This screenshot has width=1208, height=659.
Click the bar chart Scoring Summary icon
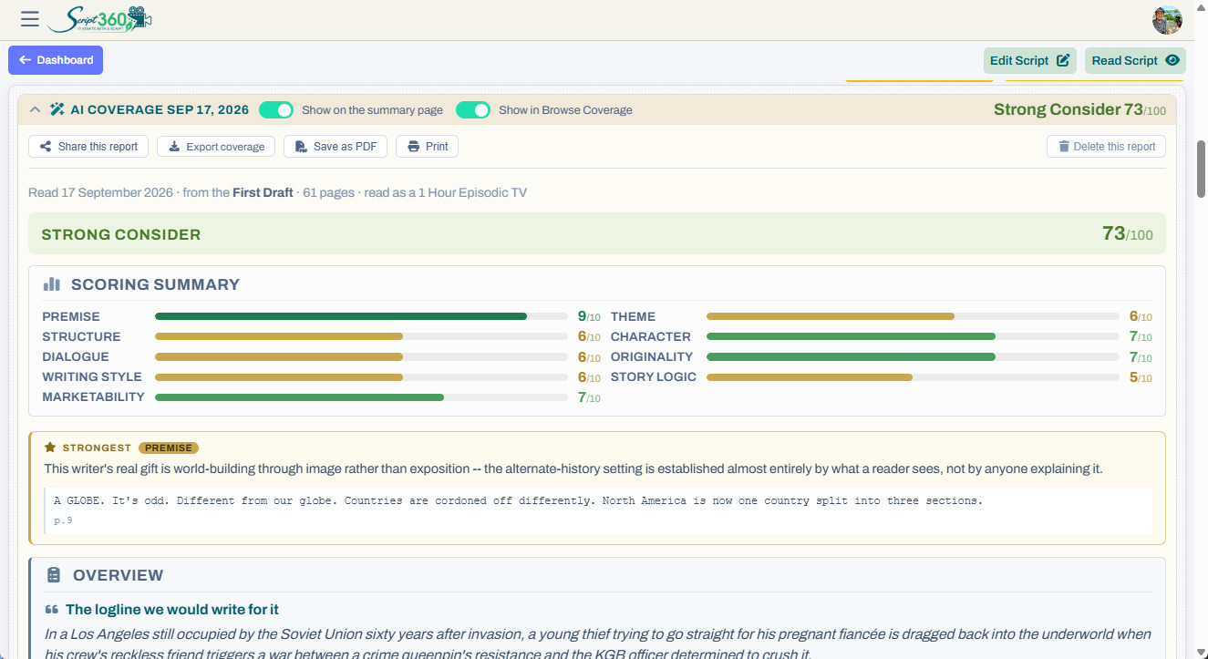point(52,284)
